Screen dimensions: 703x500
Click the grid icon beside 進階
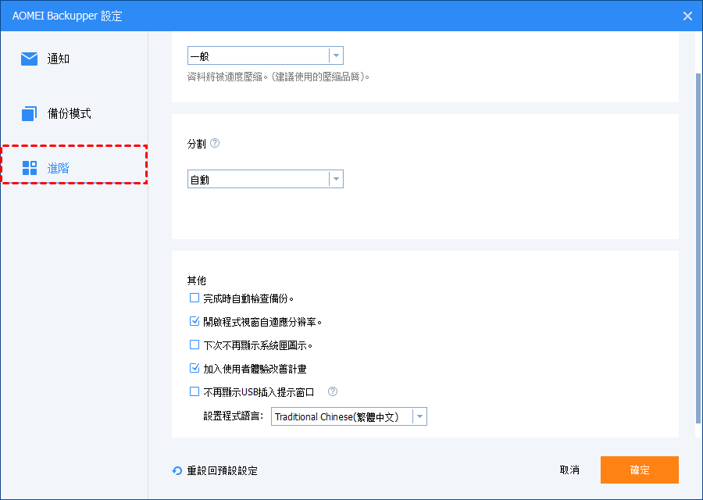(x=29, y=168)
